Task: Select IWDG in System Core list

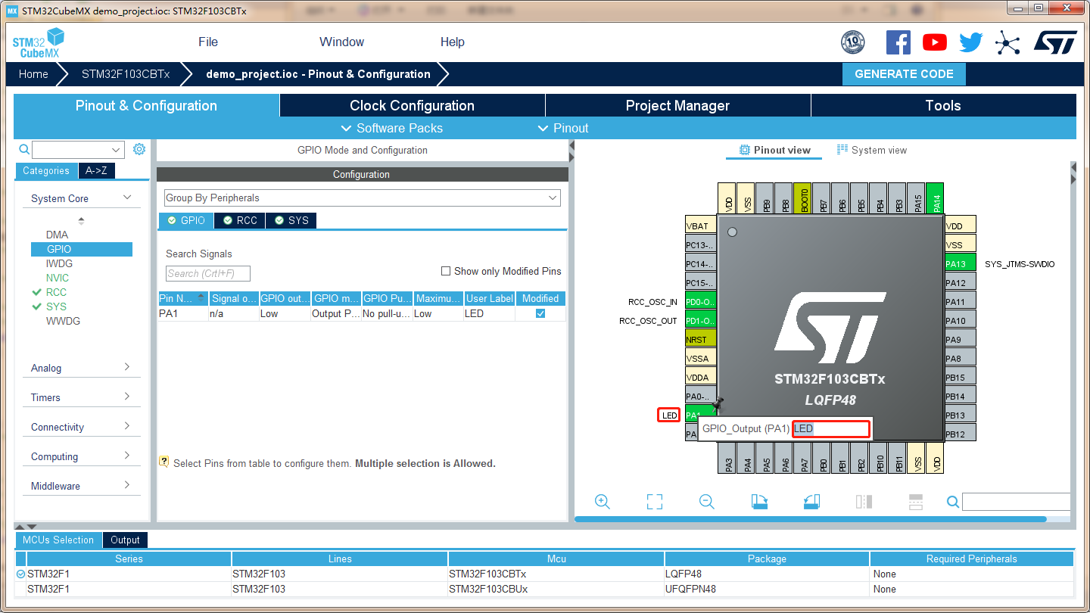Action: coord(59,263)
